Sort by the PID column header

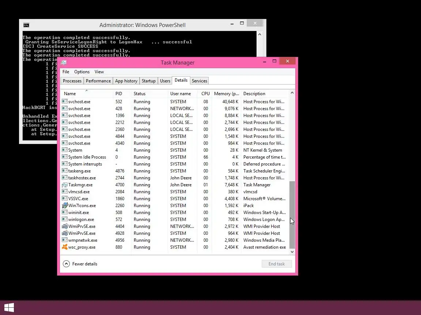pos(122,93)
